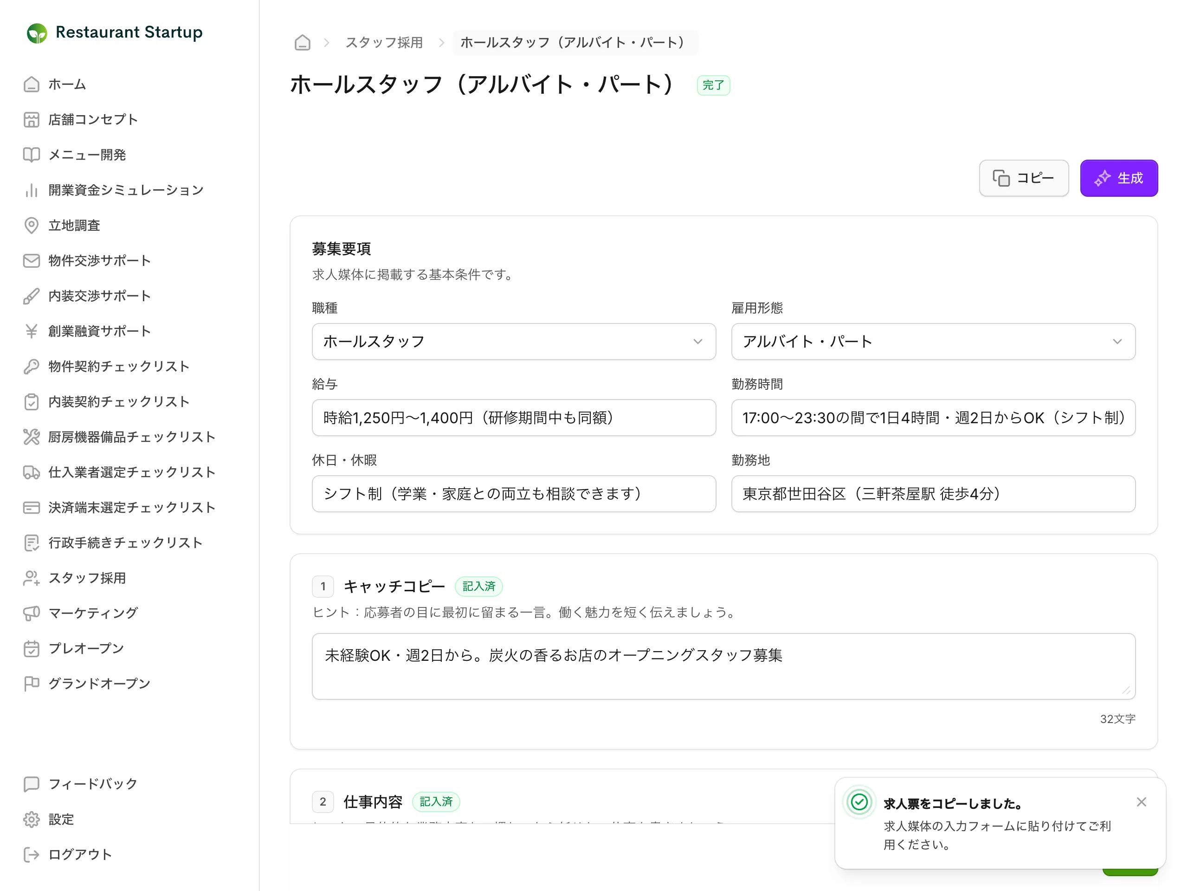The height and width of the screenshot is (891, 1188).
Task: Click the 立地調査 map pin icon
Action: (x=32, y=226)
